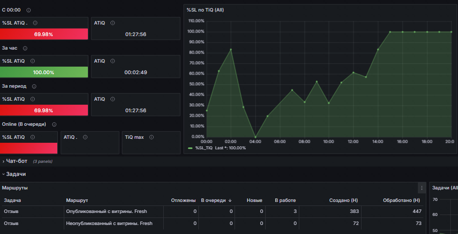458x234 pixels.
Task: Click info icon beside Online (В очереди)
Action: point(54,124)
